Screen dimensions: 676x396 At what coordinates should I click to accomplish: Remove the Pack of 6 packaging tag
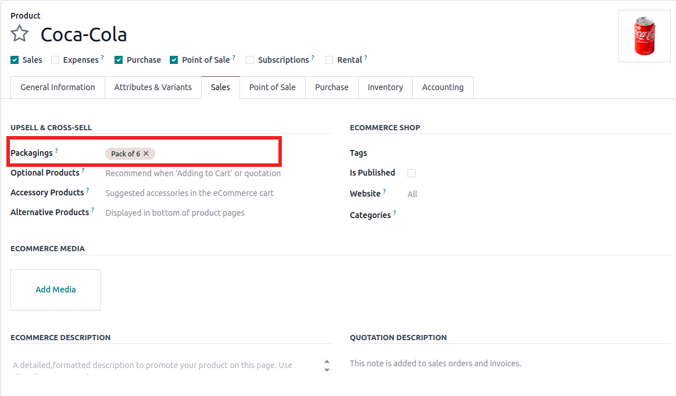tap(146, 154)
